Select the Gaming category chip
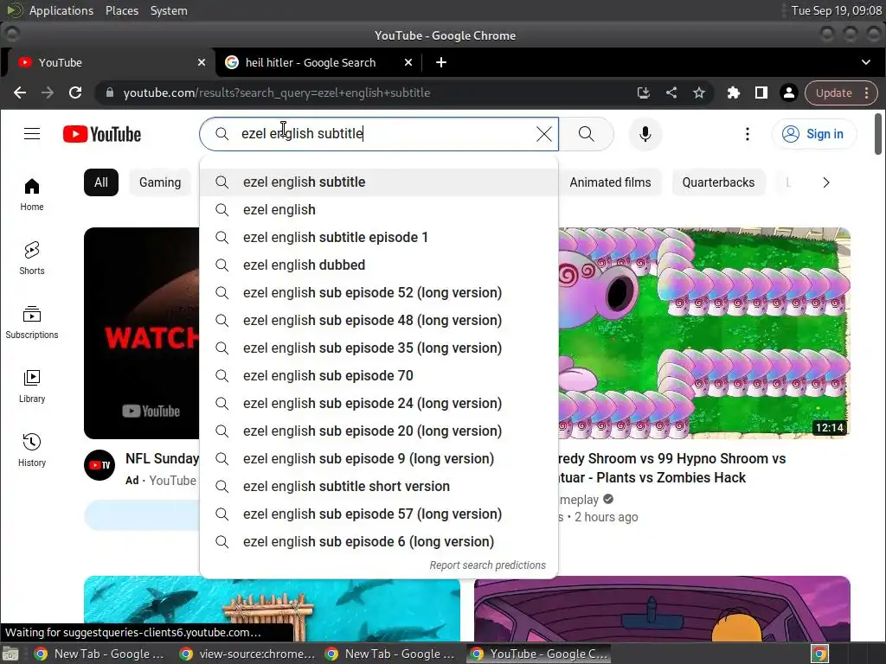Screen dimensions: 886x664 pos(160,182)
